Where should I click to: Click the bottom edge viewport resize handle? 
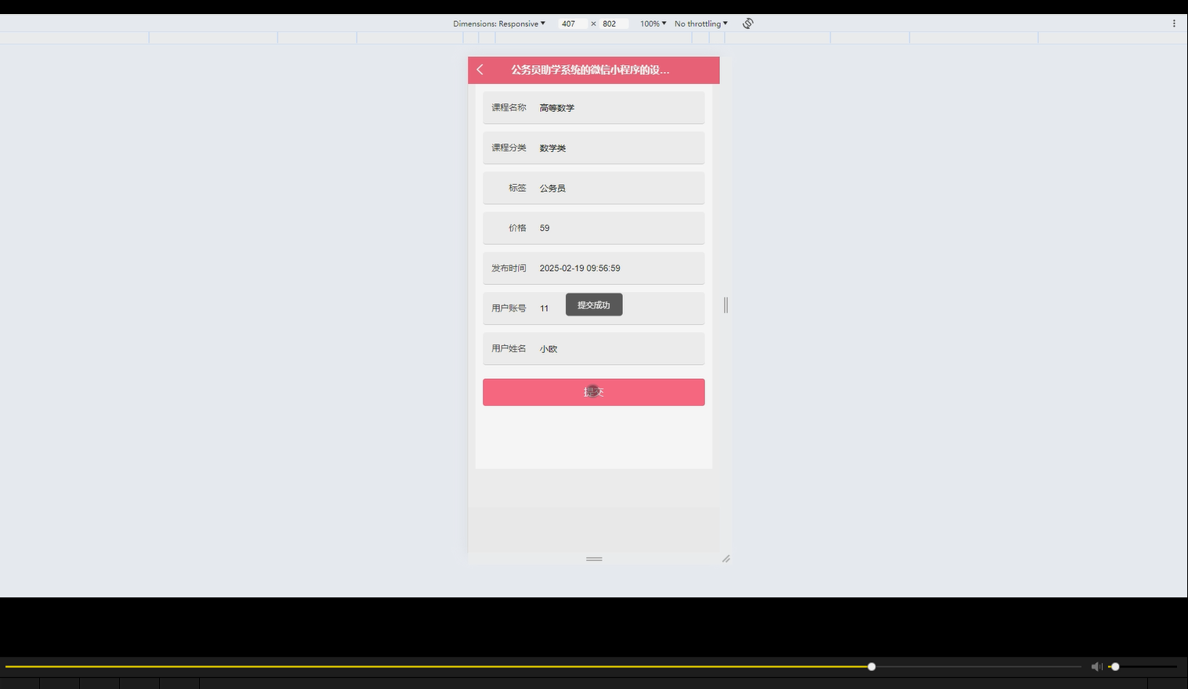[x=594, y=559]
